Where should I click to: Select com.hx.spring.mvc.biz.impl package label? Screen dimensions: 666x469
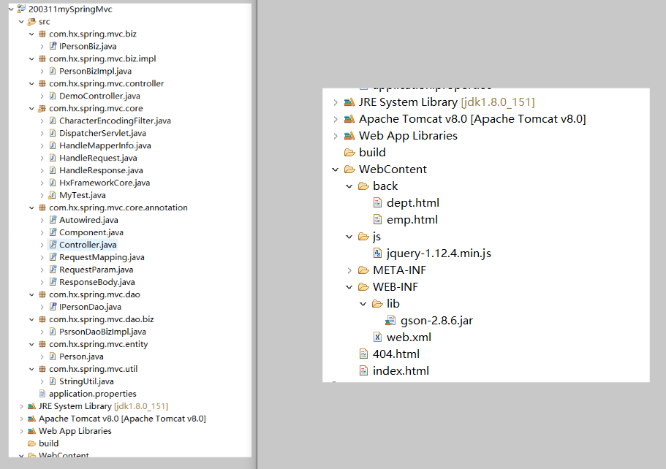(102, 58)
